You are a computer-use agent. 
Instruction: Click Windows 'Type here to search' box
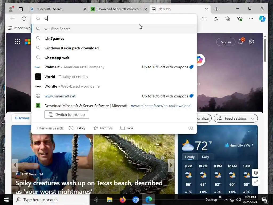point(51,200)
